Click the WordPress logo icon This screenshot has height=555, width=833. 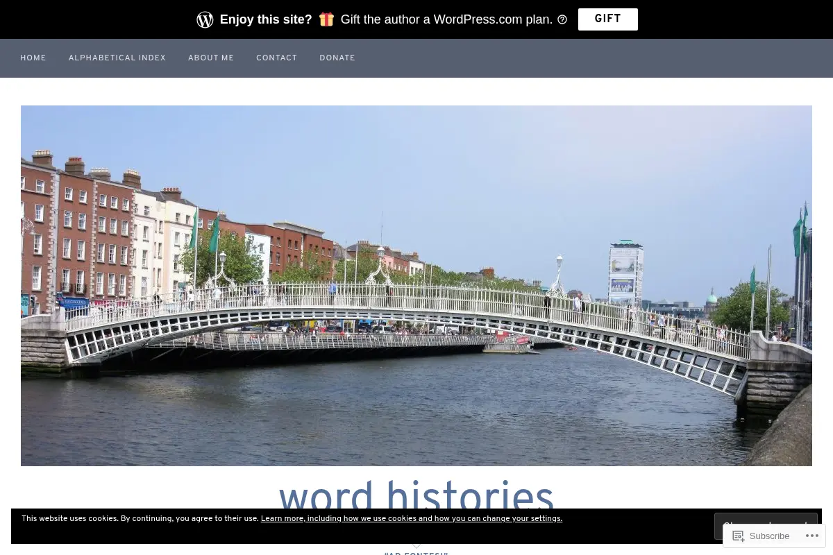[205, 19]
